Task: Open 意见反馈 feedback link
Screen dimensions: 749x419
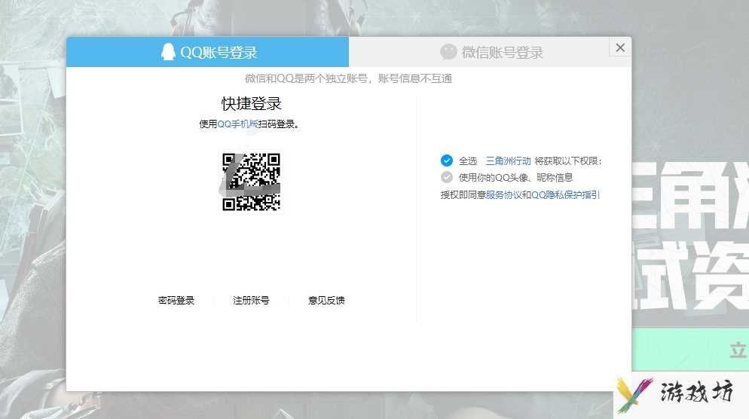Action: tap(326, 300)
